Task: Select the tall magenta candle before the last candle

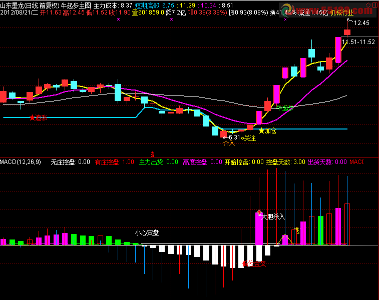Action: (338, 50)
